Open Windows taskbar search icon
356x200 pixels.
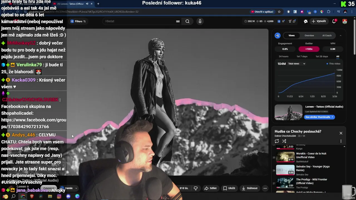point(13,196)
